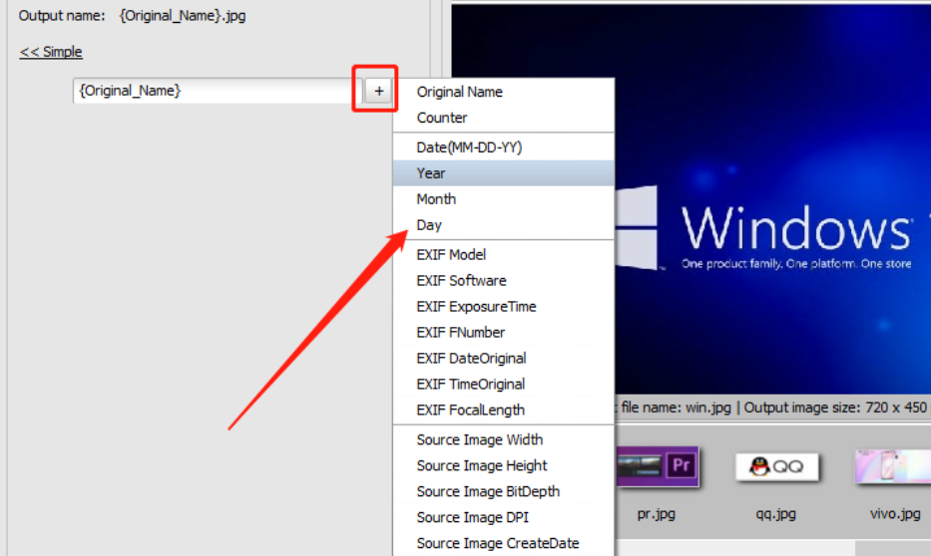Click the Simple link
Image resolution: width=931 pixels, height=556 pixels.
click(x=51, y=52)
